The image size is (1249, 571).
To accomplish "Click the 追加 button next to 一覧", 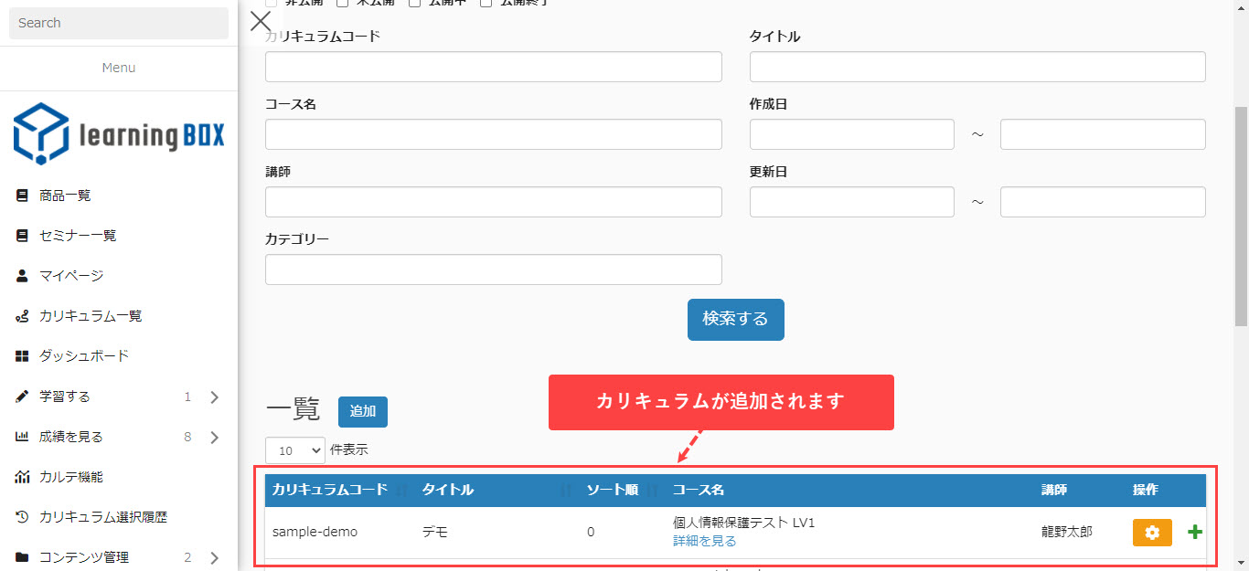I will tap(363, 412).
